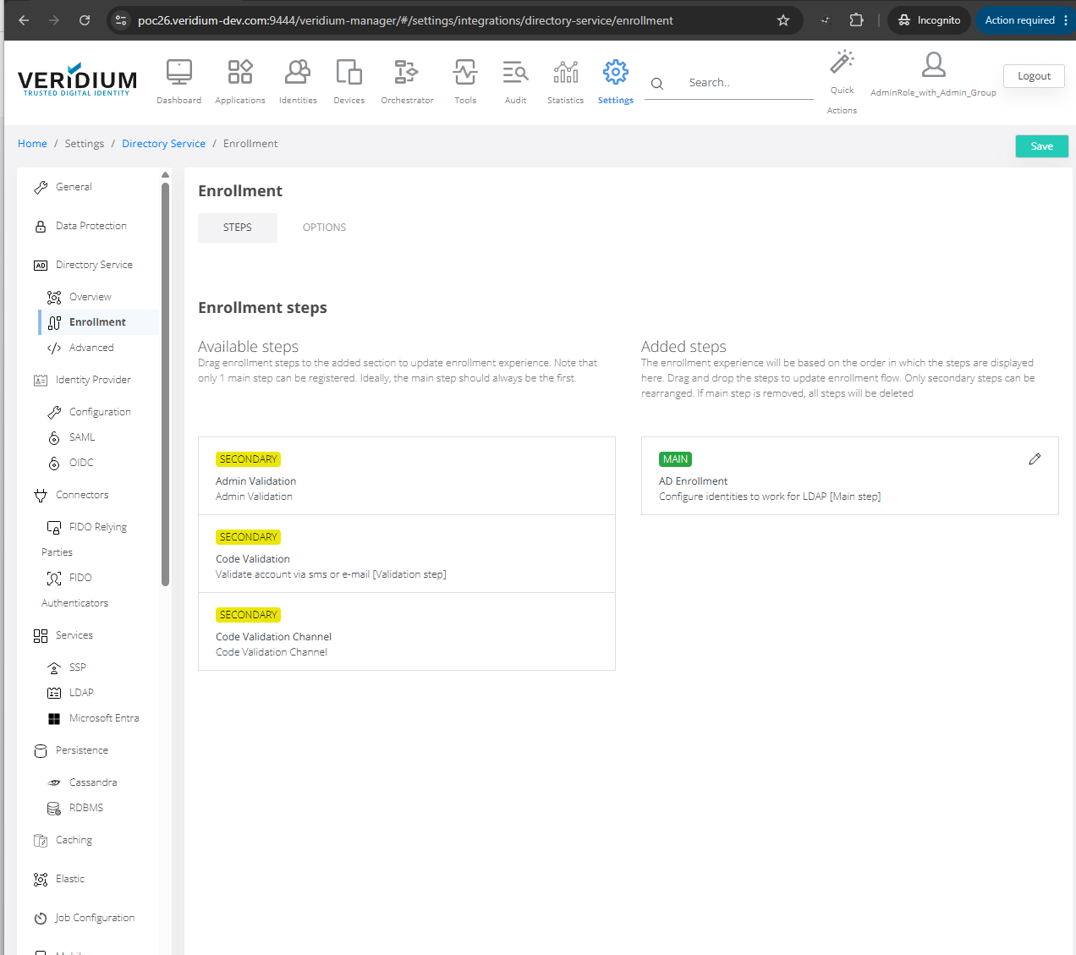
Task: Click the Save button
Action: coord(1042,146)
